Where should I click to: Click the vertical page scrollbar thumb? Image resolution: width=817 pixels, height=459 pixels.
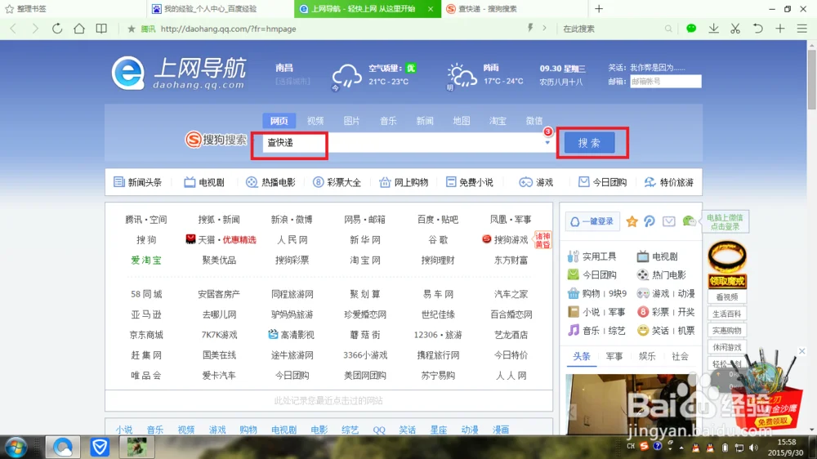coord(812,80)
